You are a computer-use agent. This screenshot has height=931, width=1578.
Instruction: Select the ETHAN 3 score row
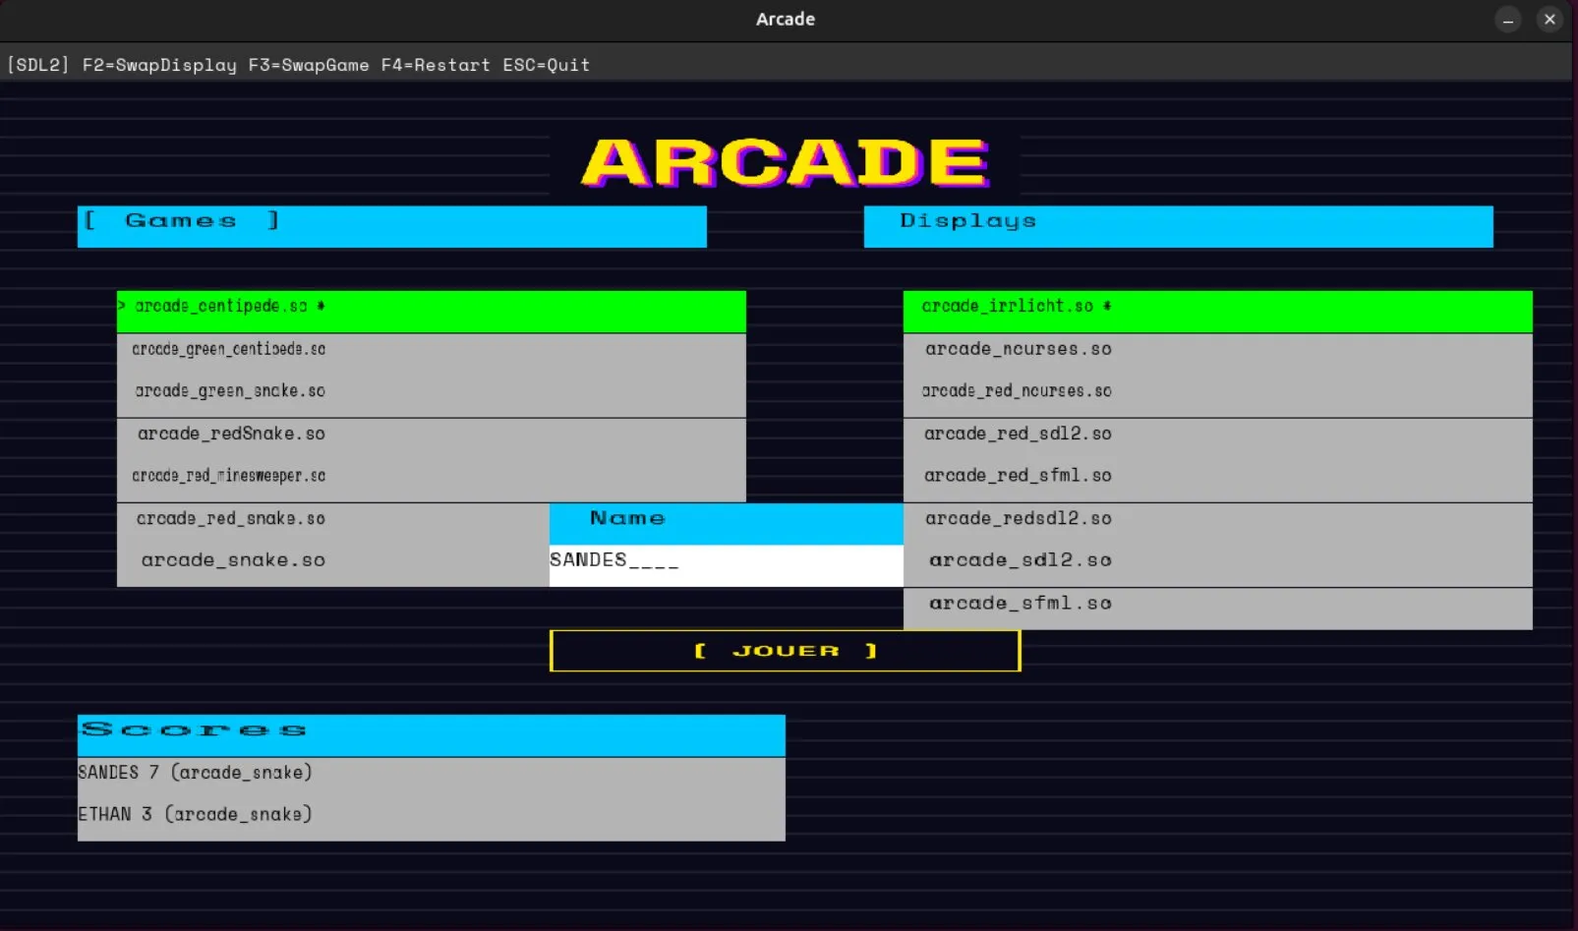click(431, 820)
